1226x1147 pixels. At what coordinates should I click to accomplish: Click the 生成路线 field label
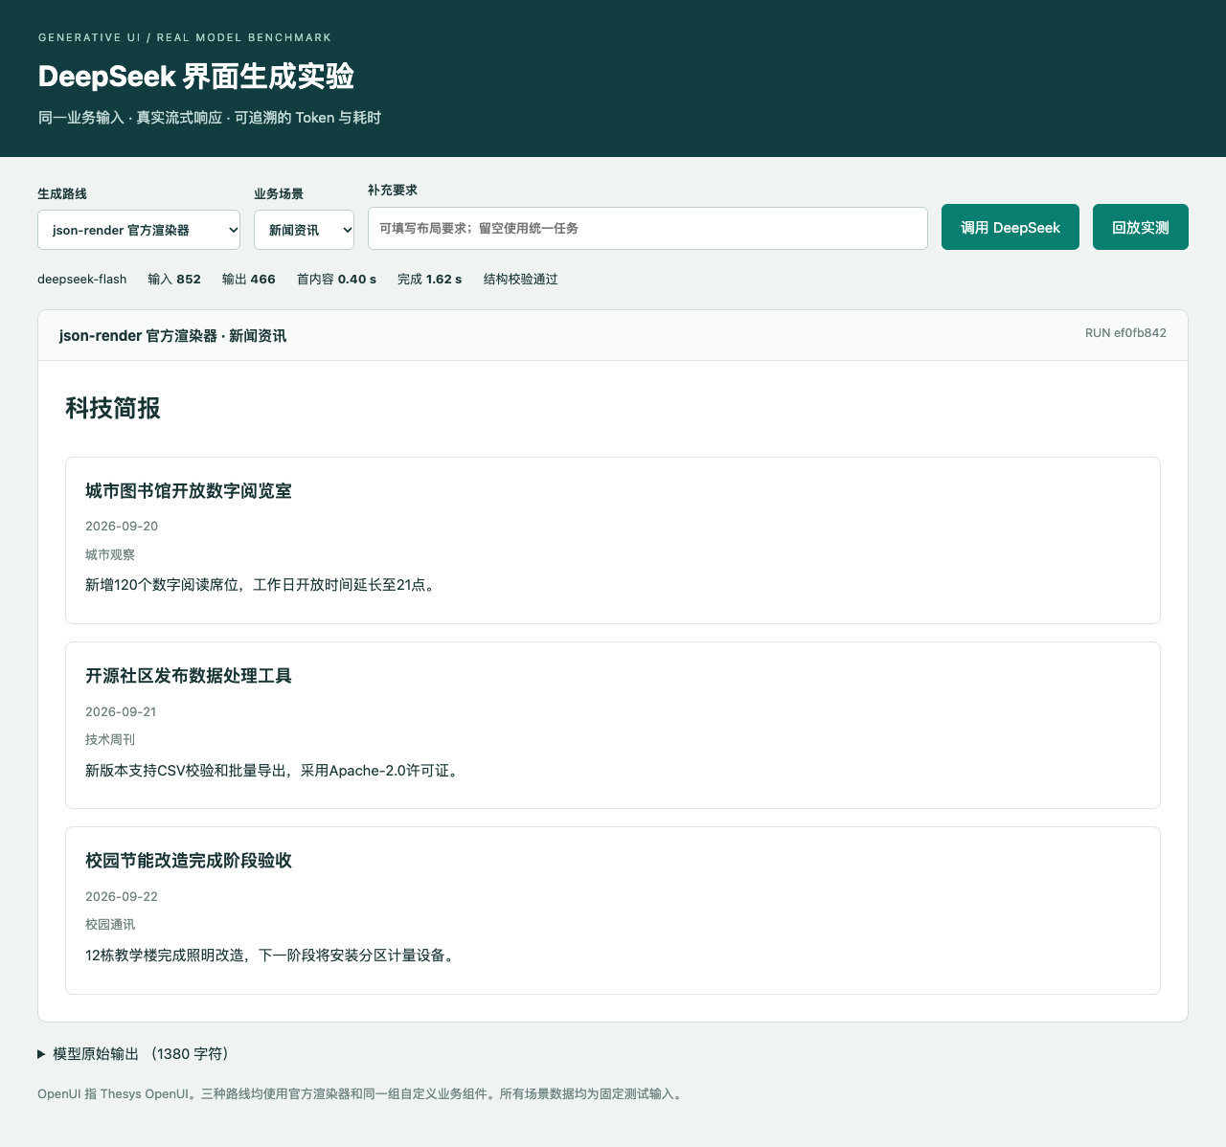[62, 193]
